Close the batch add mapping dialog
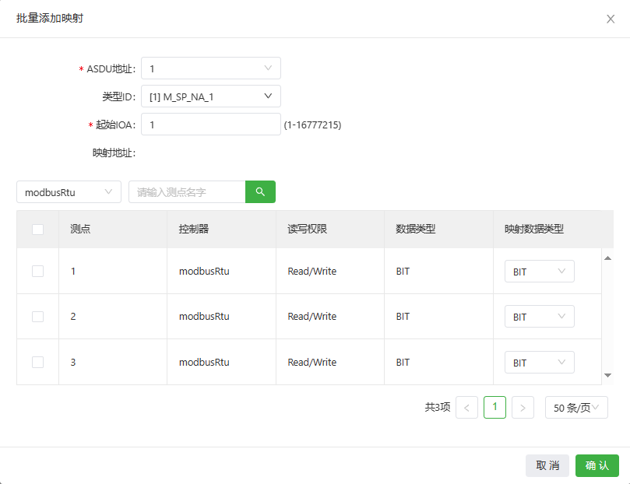Viewport: 630px width, 484px height. (611, 19)
